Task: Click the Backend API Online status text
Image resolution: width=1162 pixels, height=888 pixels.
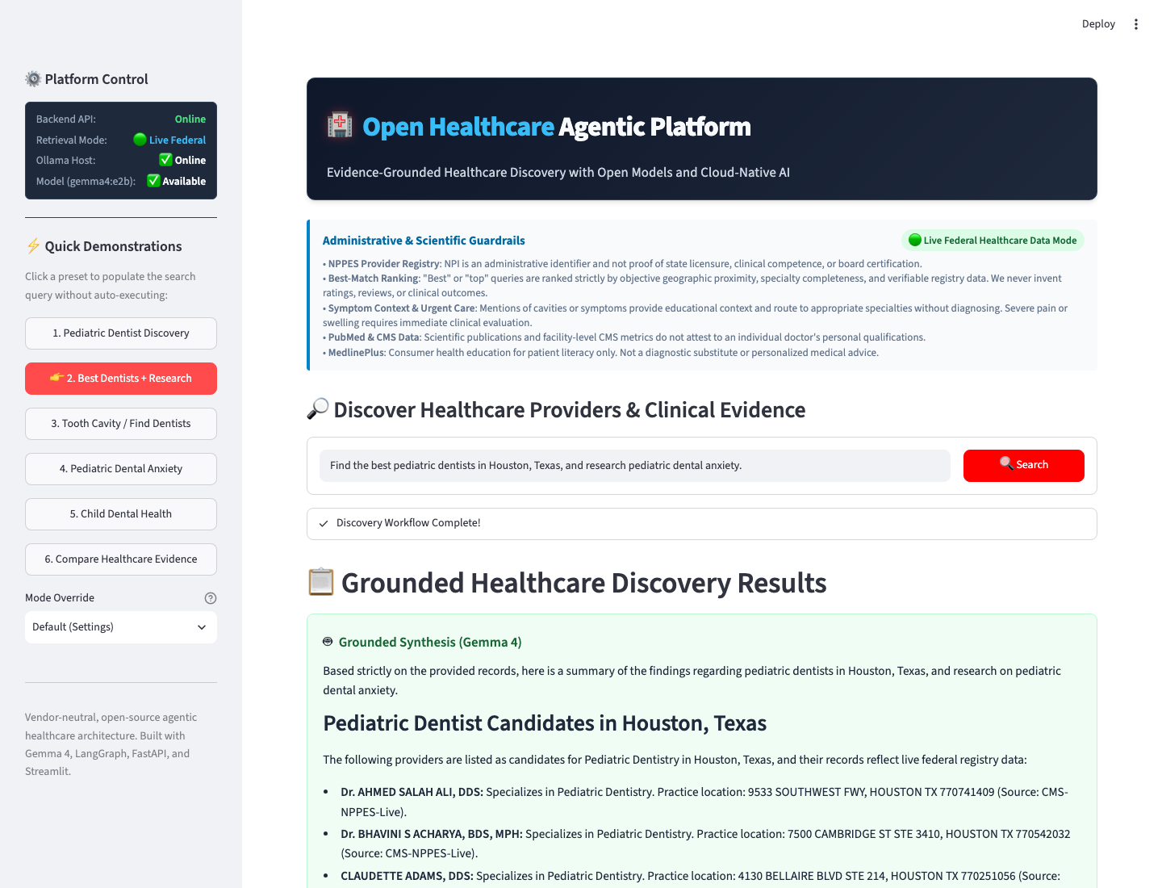Action: 190,119
